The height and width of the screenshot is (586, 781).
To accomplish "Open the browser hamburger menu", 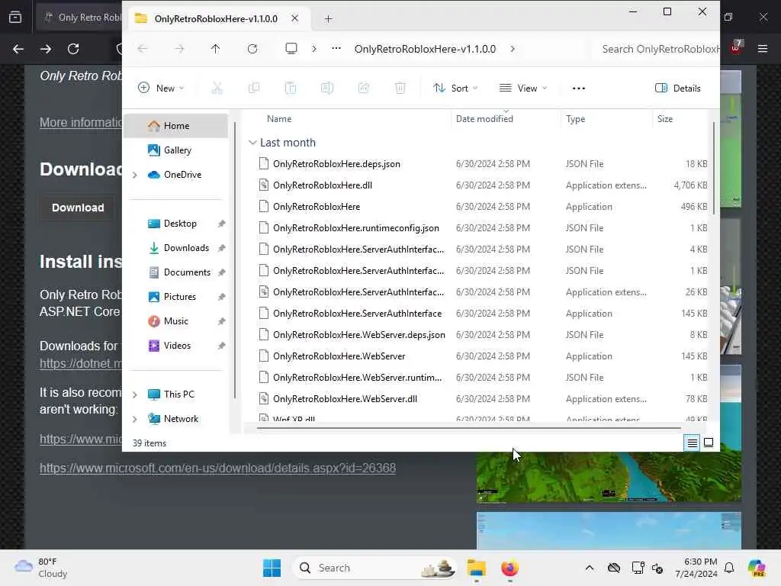I will [x=763, y=49].
